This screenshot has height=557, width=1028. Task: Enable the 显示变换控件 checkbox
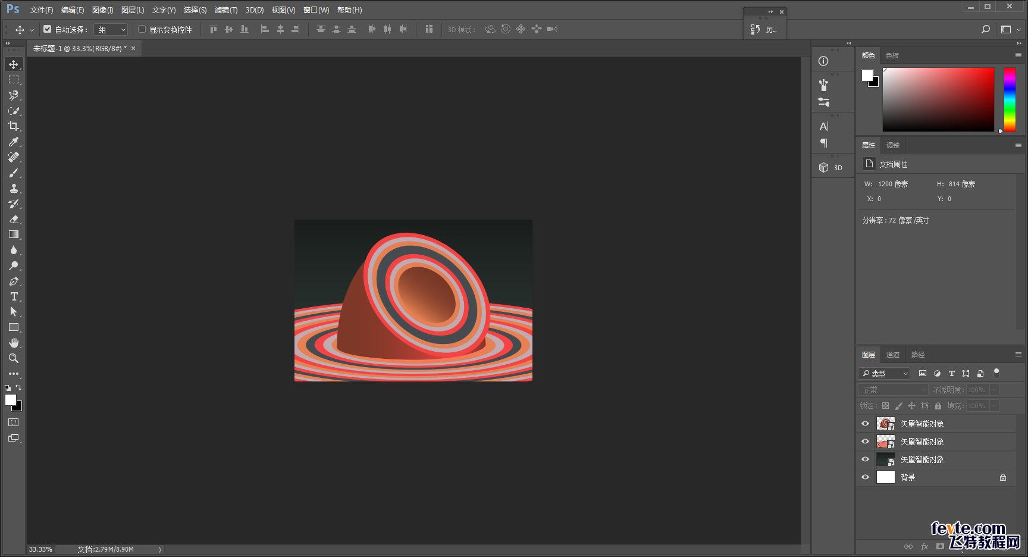pyautogui.click(x=142, y=29)
